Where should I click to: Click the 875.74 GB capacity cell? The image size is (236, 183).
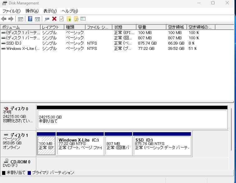coord(147,43)
